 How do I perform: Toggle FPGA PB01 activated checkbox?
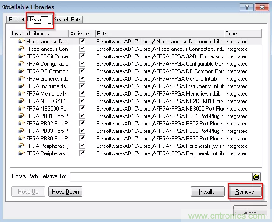click(x=82, y=116)
